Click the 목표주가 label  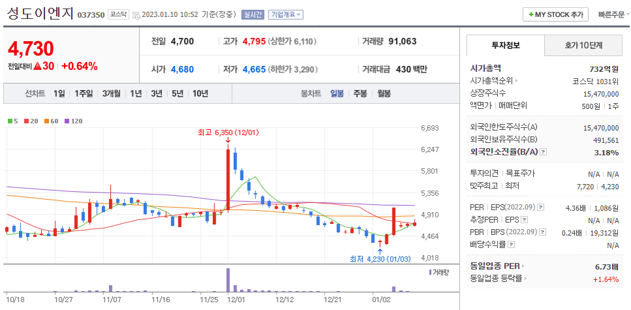point(521,174)
